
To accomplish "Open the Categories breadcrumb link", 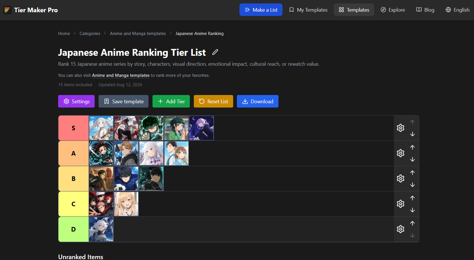I will tap(90, 34).
